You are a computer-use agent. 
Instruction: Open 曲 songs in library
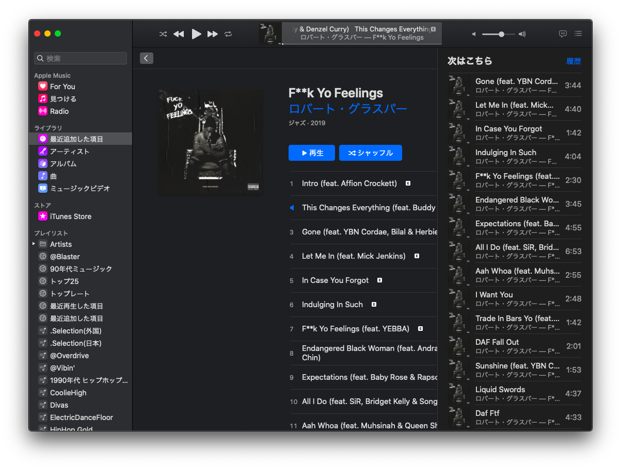(x=81, y=176)
